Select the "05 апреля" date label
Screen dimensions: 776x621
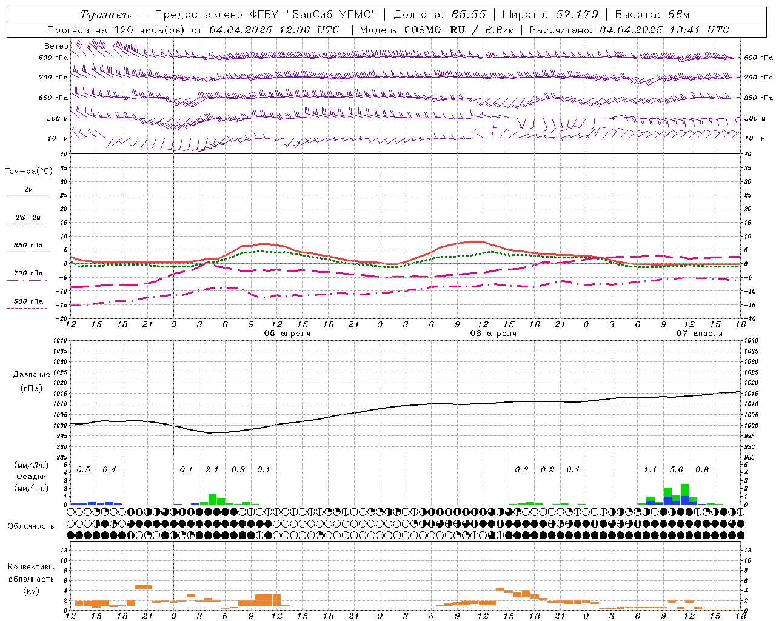[x=287, y=334]
